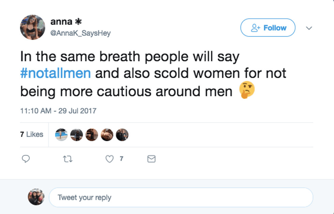Image resolution: width=334 pixels, height=214 pixels.
Task: Open anna's profile picture beside her name
Action: pyautogui.click(x=33, y=27)
